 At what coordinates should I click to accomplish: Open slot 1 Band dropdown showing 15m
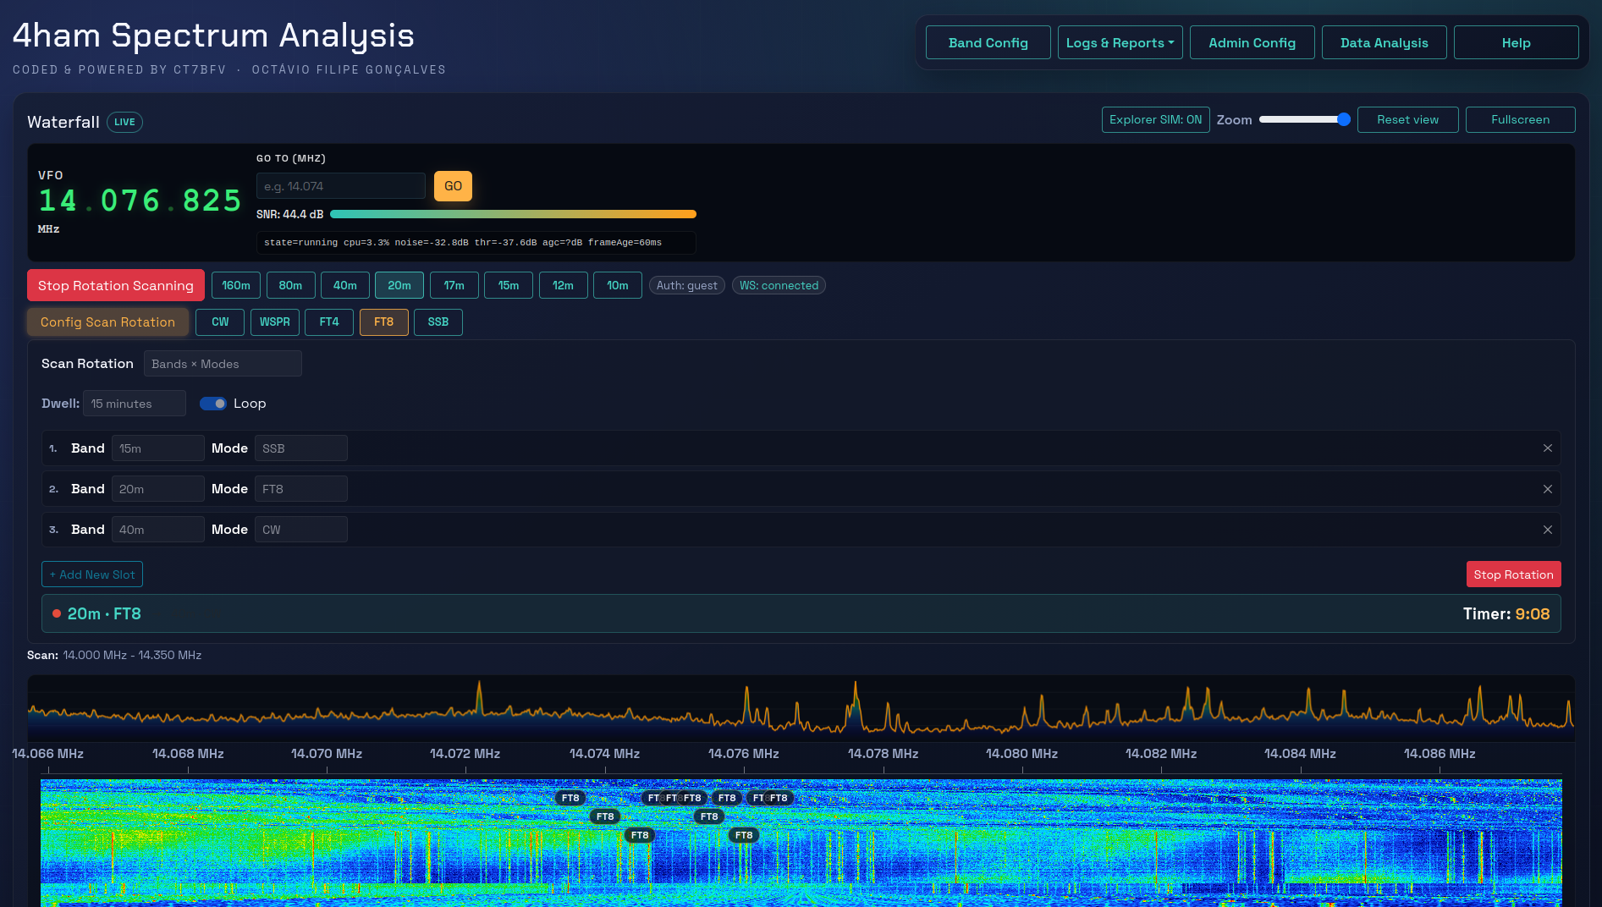[158, 448]
